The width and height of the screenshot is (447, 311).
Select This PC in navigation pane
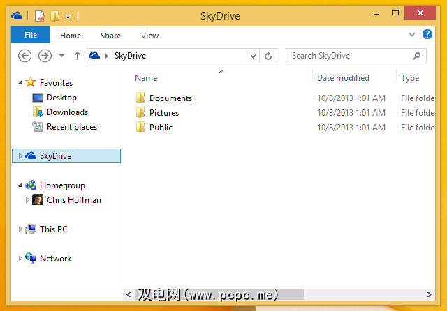(x=54, y=229)
